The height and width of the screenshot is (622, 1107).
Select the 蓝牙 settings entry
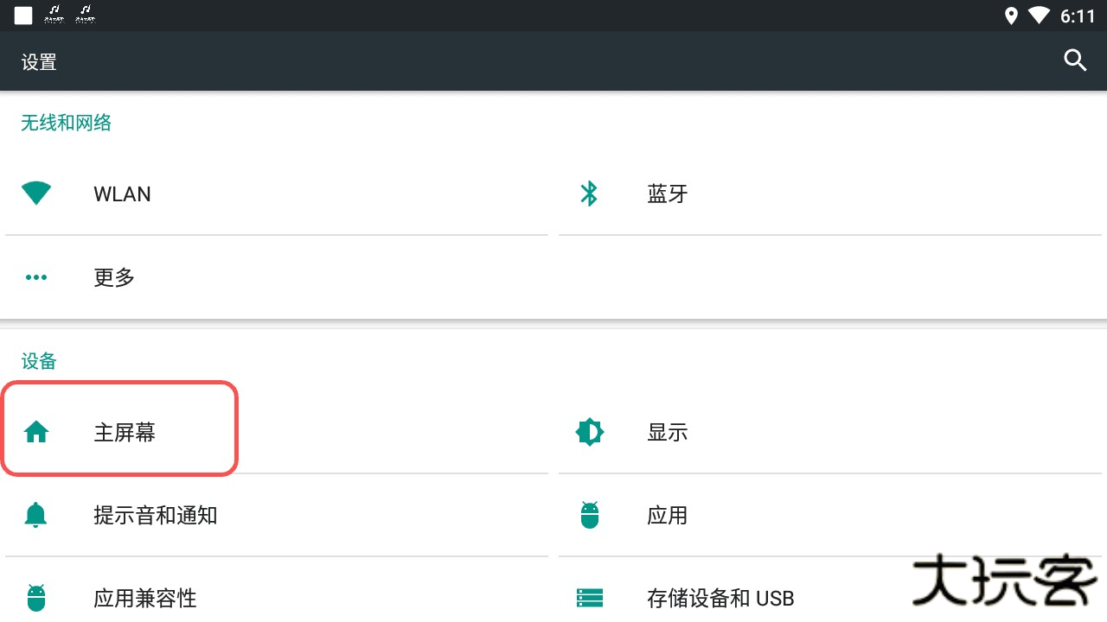(x=667, y=194)
